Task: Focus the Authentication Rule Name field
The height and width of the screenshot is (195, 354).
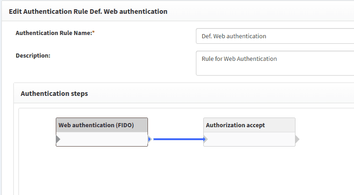Action: click(x=275, y=36)
